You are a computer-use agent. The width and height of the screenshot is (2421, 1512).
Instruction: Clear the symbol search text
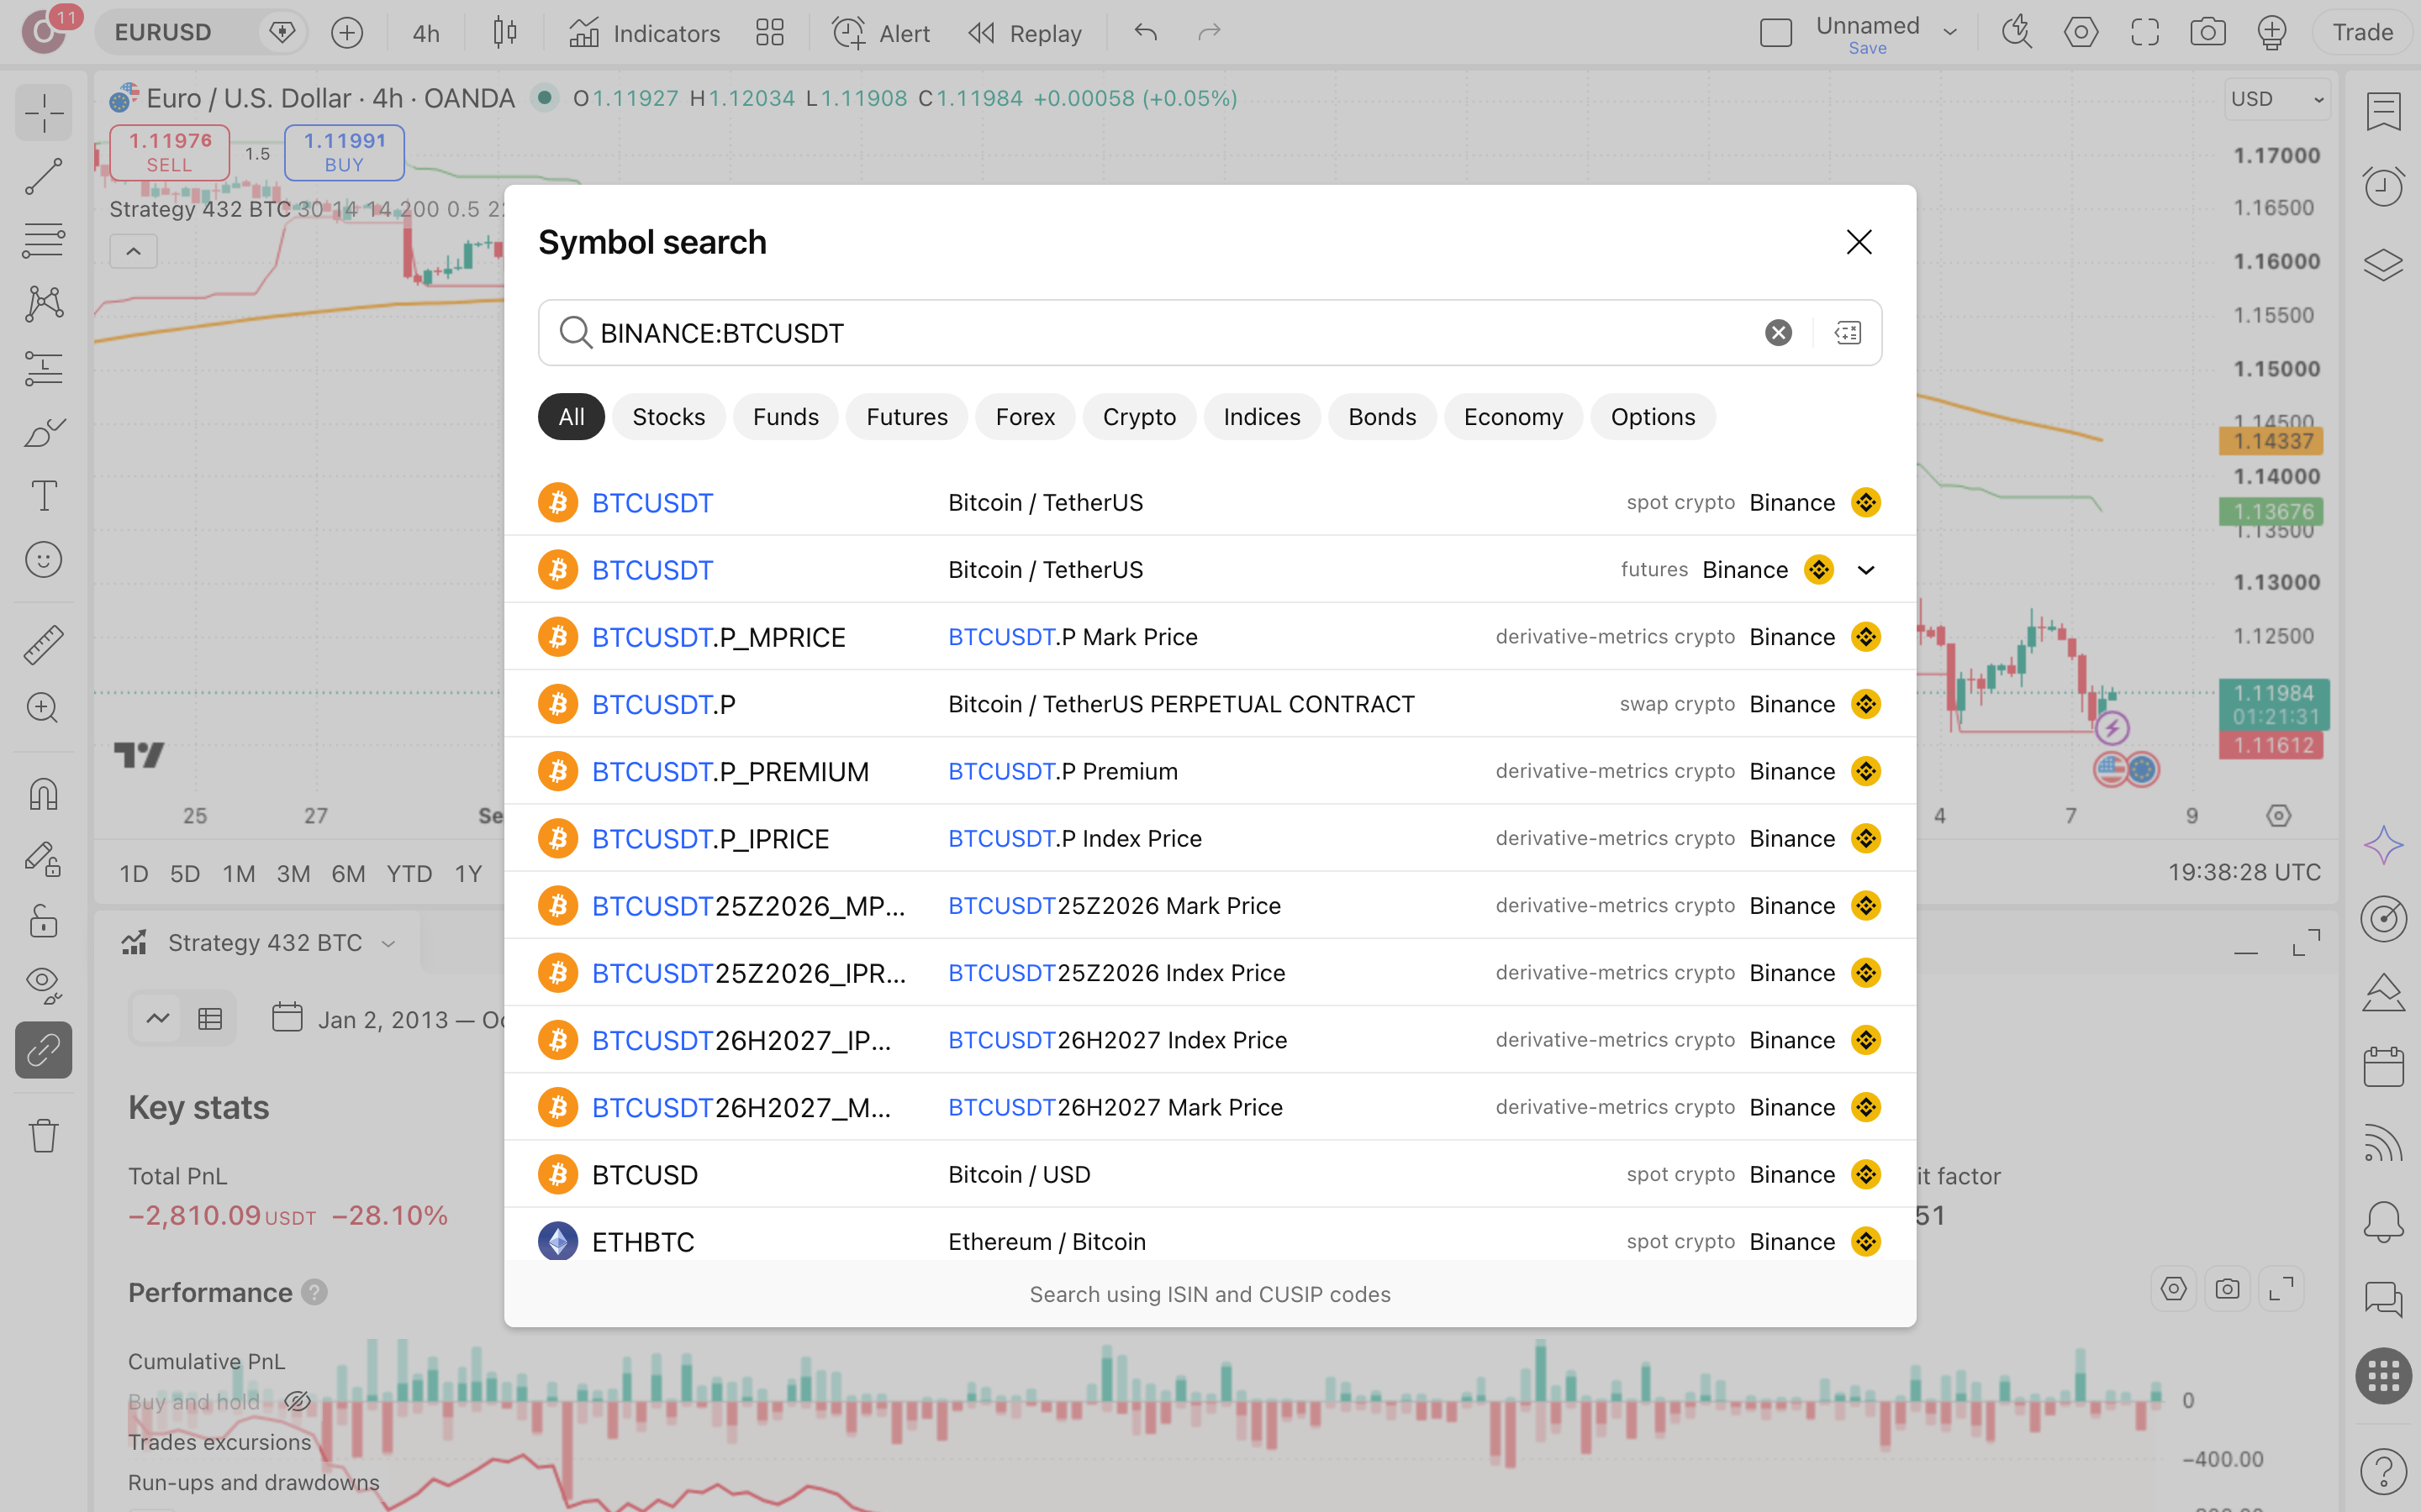point(1778,333)
